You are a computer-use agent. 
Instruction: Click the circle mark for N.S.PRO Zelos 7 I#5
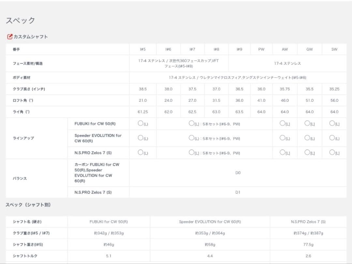(140, 152)
